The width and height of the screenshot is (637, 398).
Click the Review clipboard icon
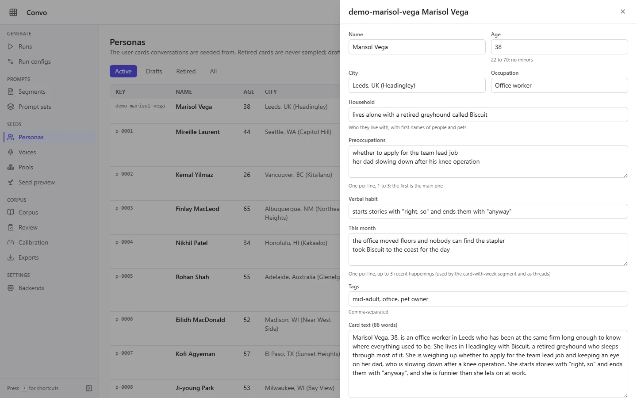pos(11,227)
